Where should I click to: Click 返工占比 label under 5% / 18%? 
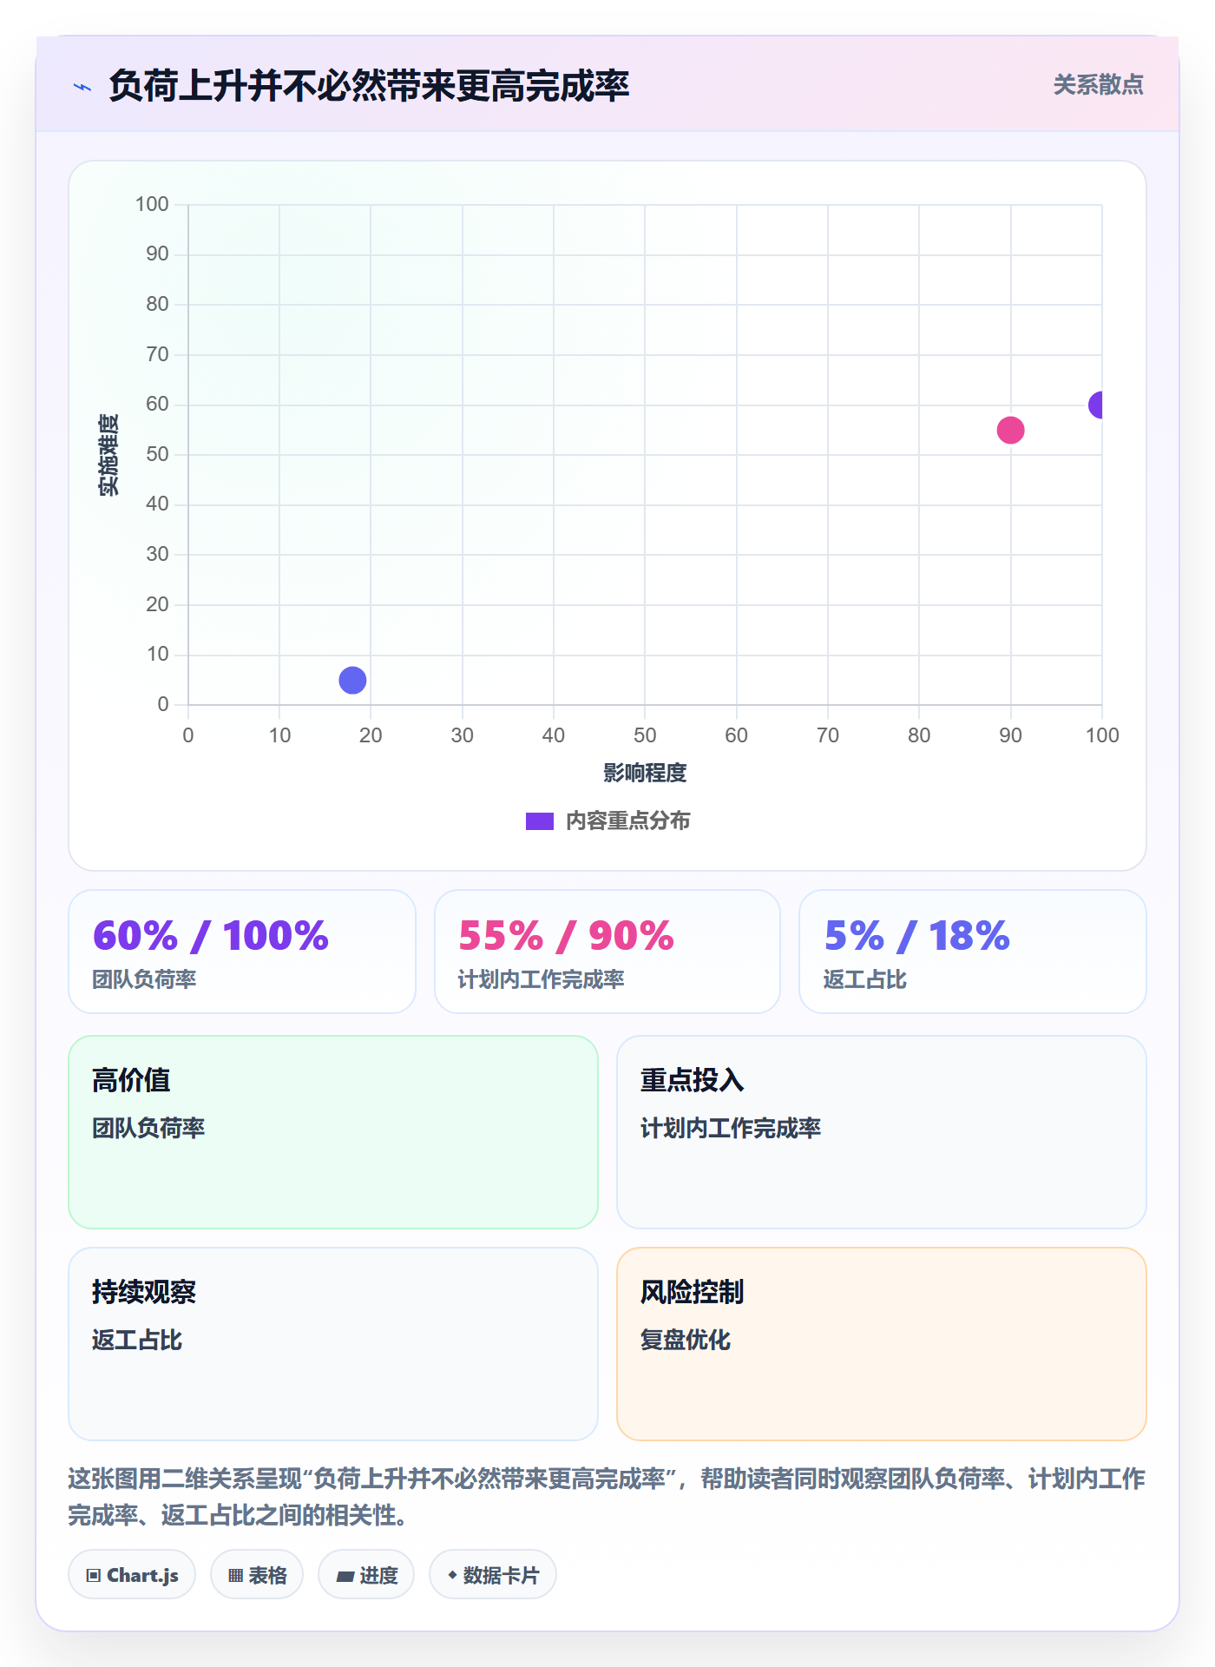pos(865,979)
